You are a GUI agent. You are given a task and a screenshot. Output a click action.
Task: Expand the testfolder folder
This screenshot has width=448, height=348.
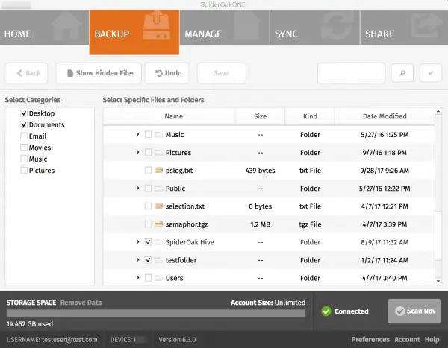coord(137,260)
